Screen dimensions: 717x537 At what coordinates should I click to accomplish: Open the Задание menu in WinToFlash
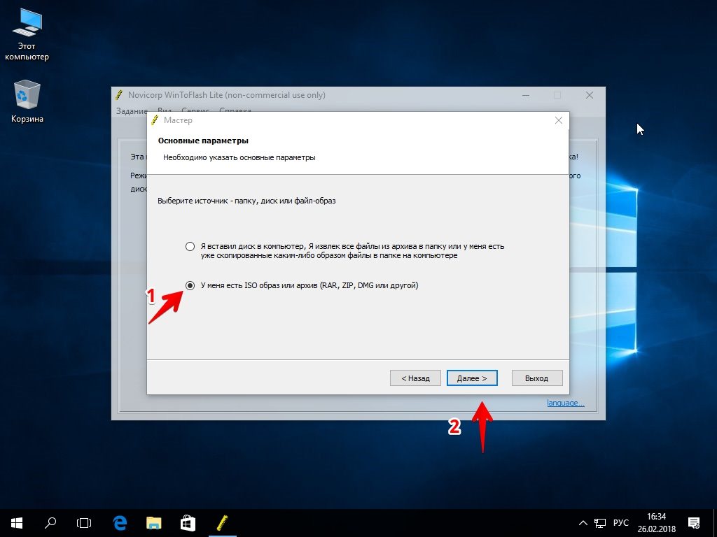[x=132, y=111]
